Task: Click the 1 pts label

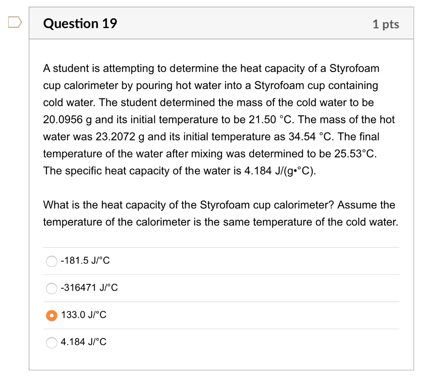Action: tap(386, 24)
